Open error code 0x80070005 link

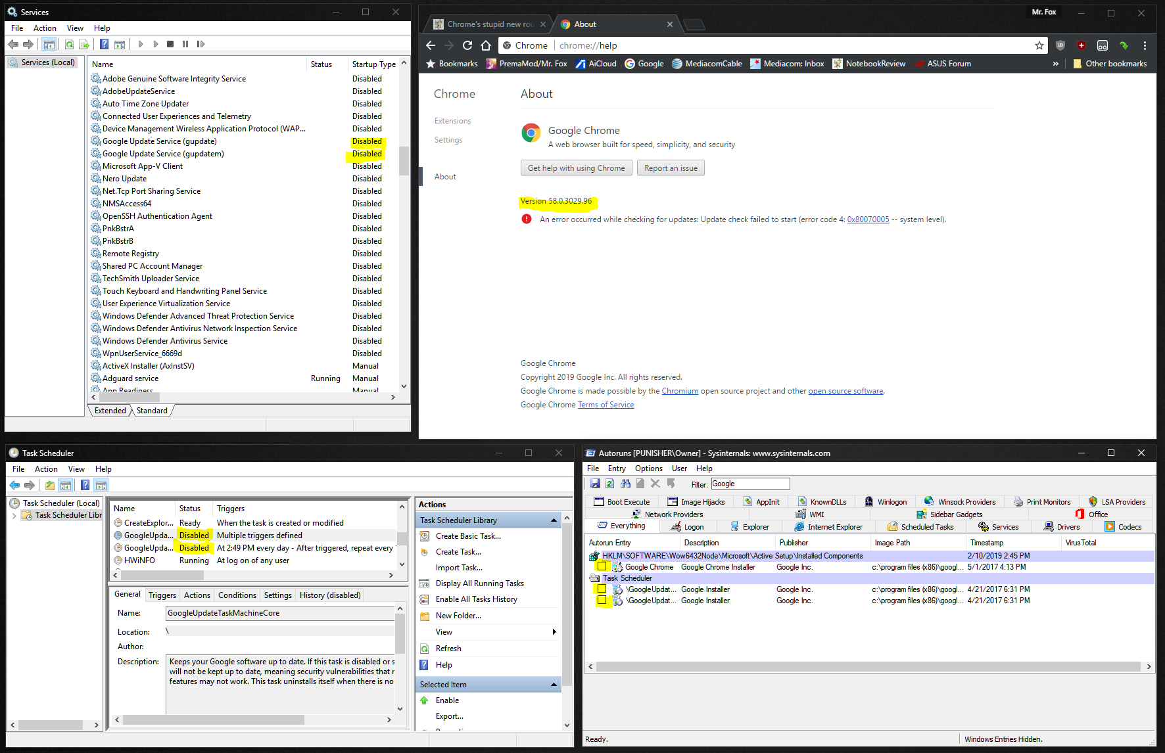point(868,219)
